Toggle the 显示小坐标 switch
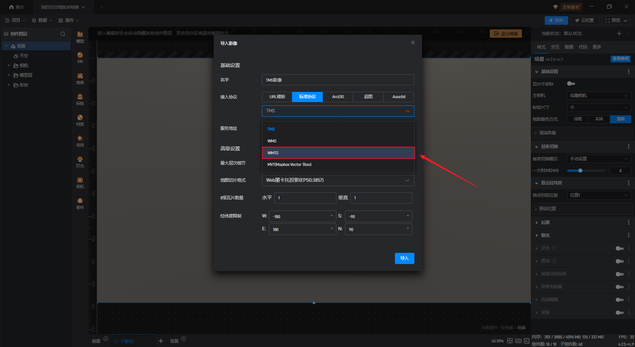 pyautogui.click(x=571, y=84)
